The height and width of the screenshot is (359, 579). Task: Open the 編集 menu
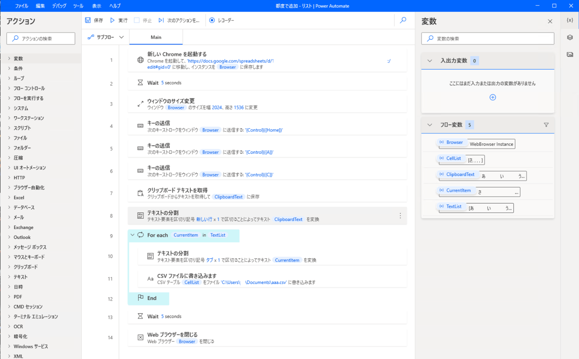tap(40, 6)
